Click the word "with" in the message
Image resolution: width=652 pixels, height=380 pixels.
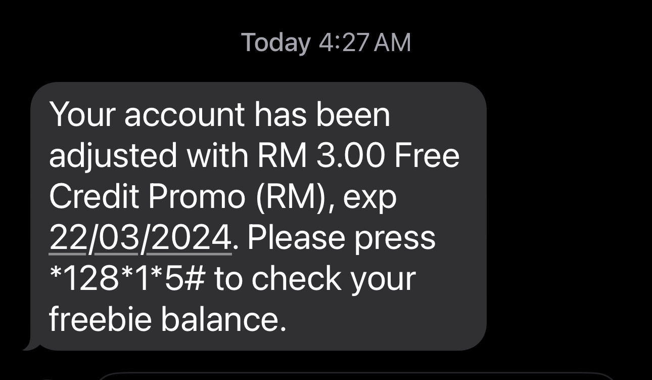pos(217,155)
